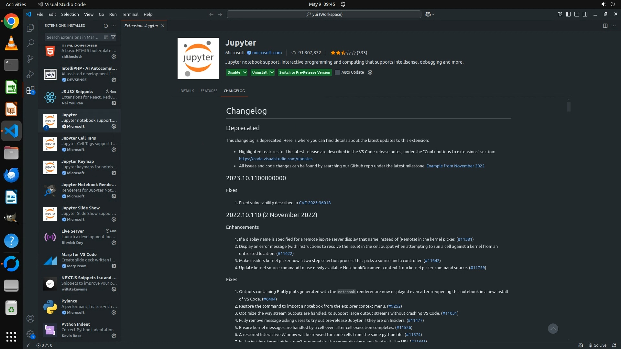Open the CVE-2023-36018 link
The width and height of the screenshot is (621, 349).
click(315, 203)
